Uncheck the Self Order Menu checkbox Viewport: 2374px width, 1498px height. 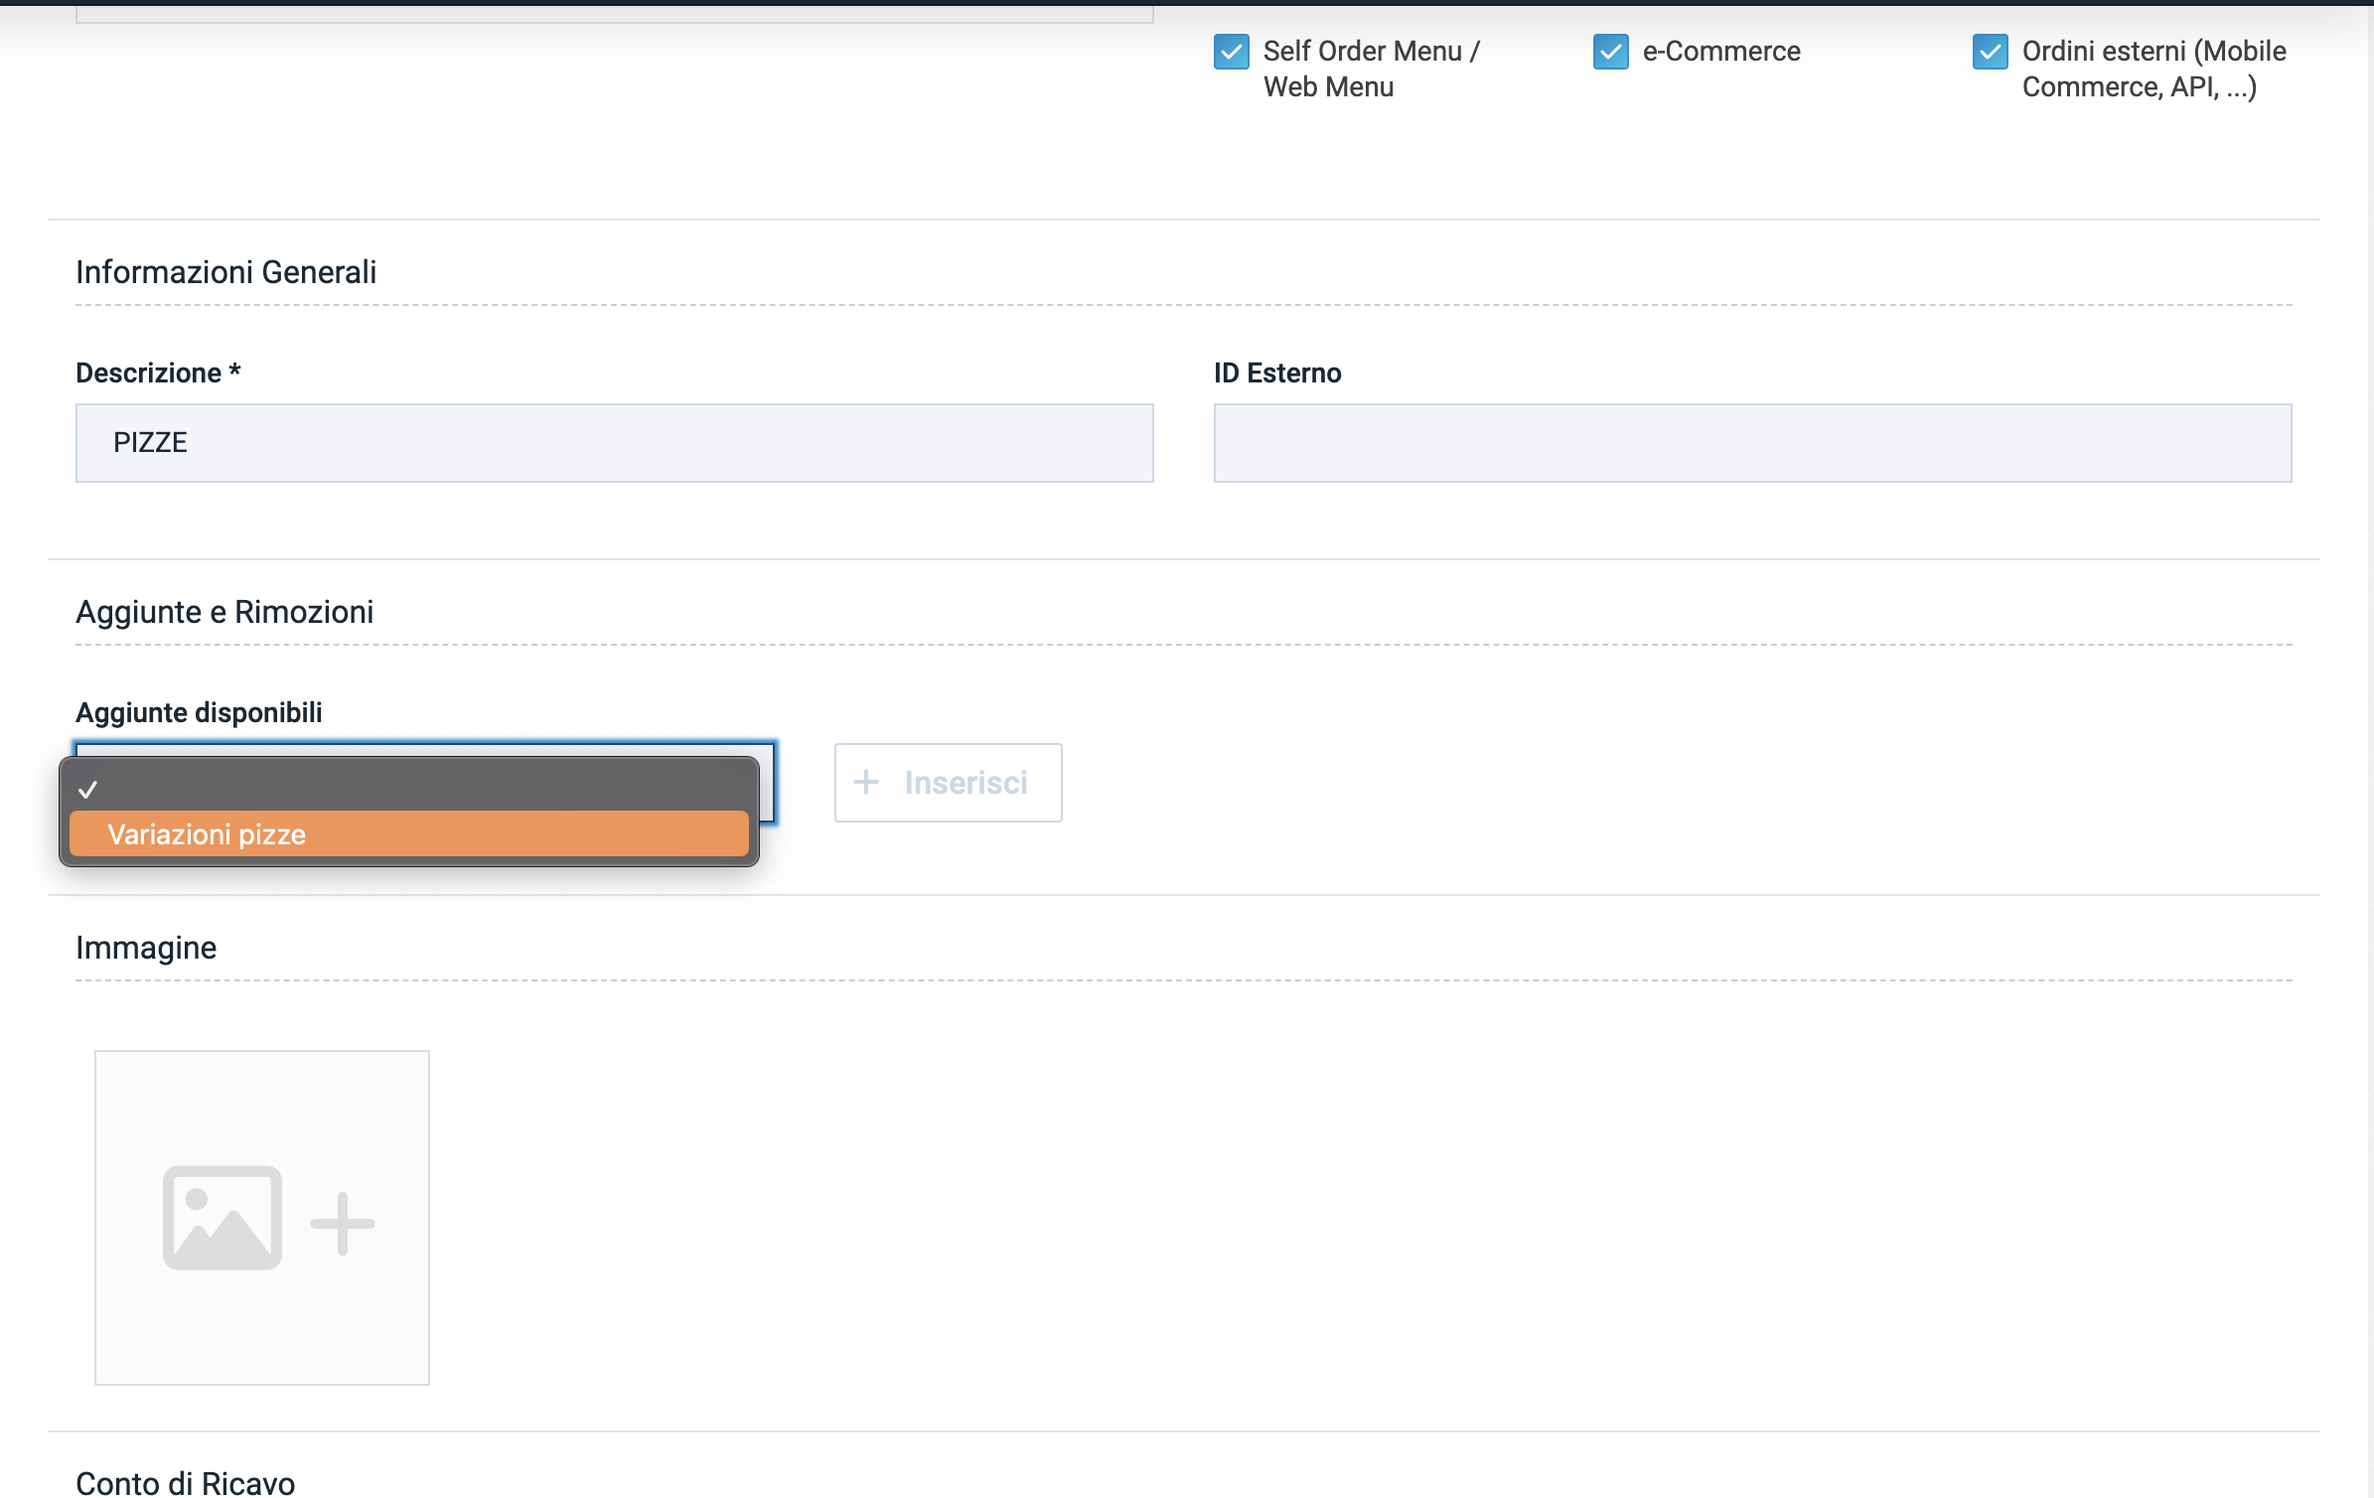click(1232, 52)
